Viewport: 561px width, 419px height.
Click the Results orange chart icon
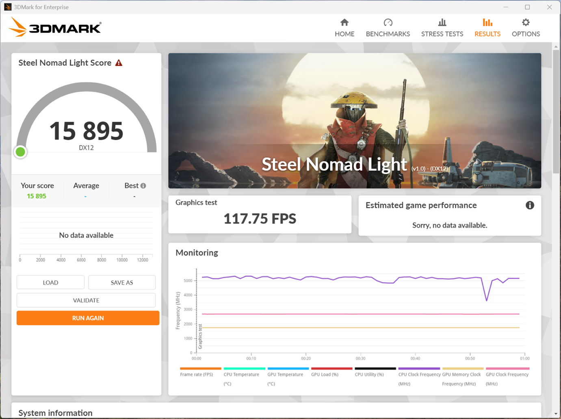pyautogui.click(x=487, y=22)
